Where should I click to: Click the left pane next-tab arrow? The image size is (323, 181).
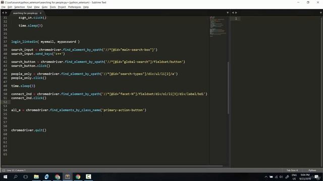pyautogui.click(x=6, y=13)
